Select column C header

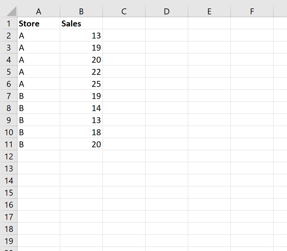(x=124, y=11)
